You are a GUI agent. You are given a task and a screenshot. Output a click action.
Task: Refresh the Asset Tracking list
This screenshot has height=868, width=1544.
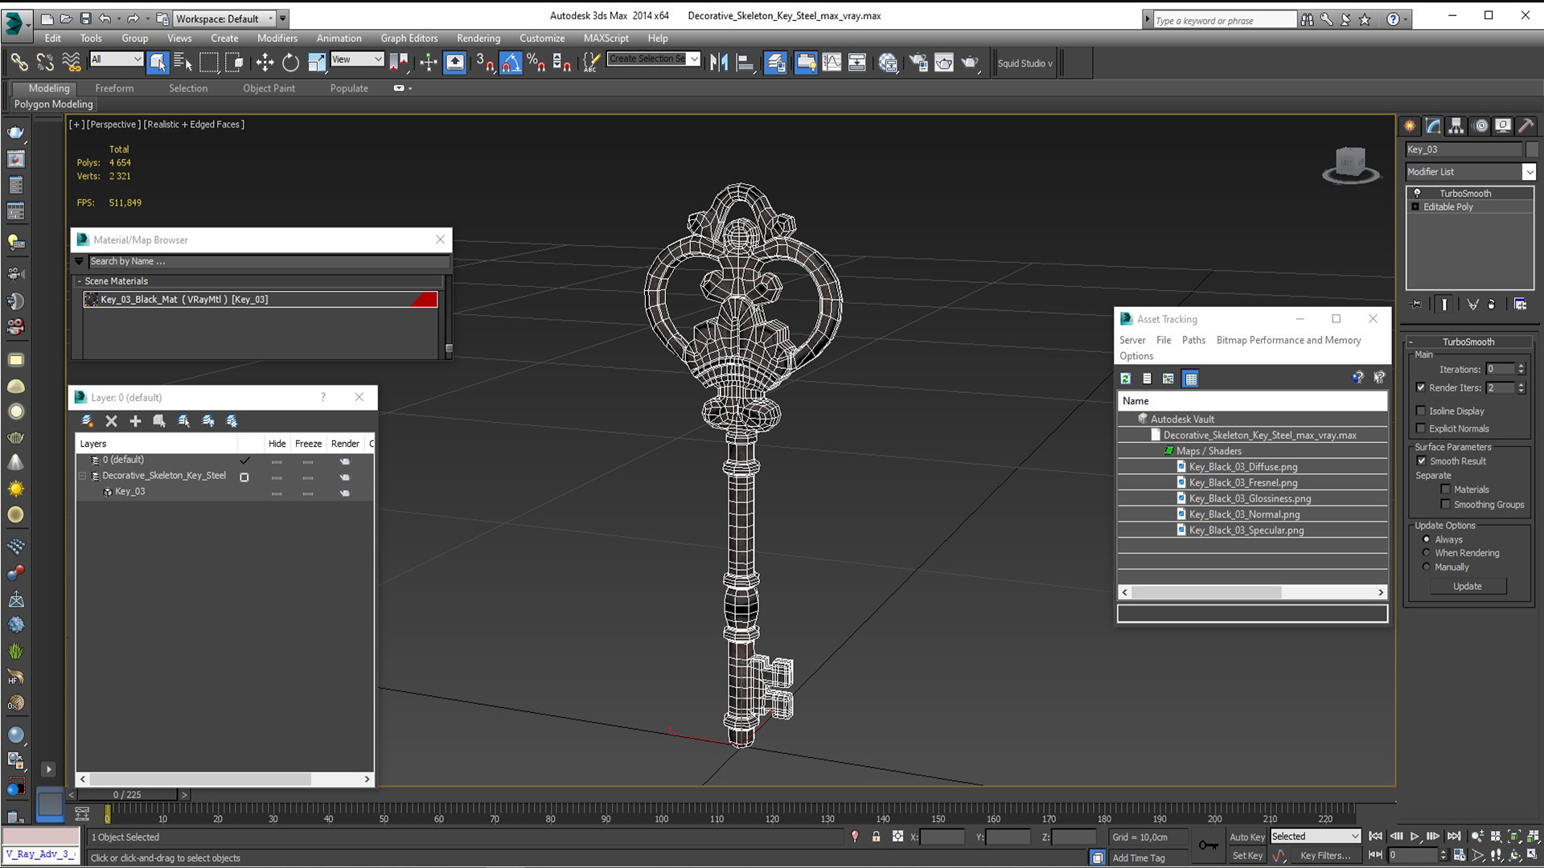point(1126,379)
